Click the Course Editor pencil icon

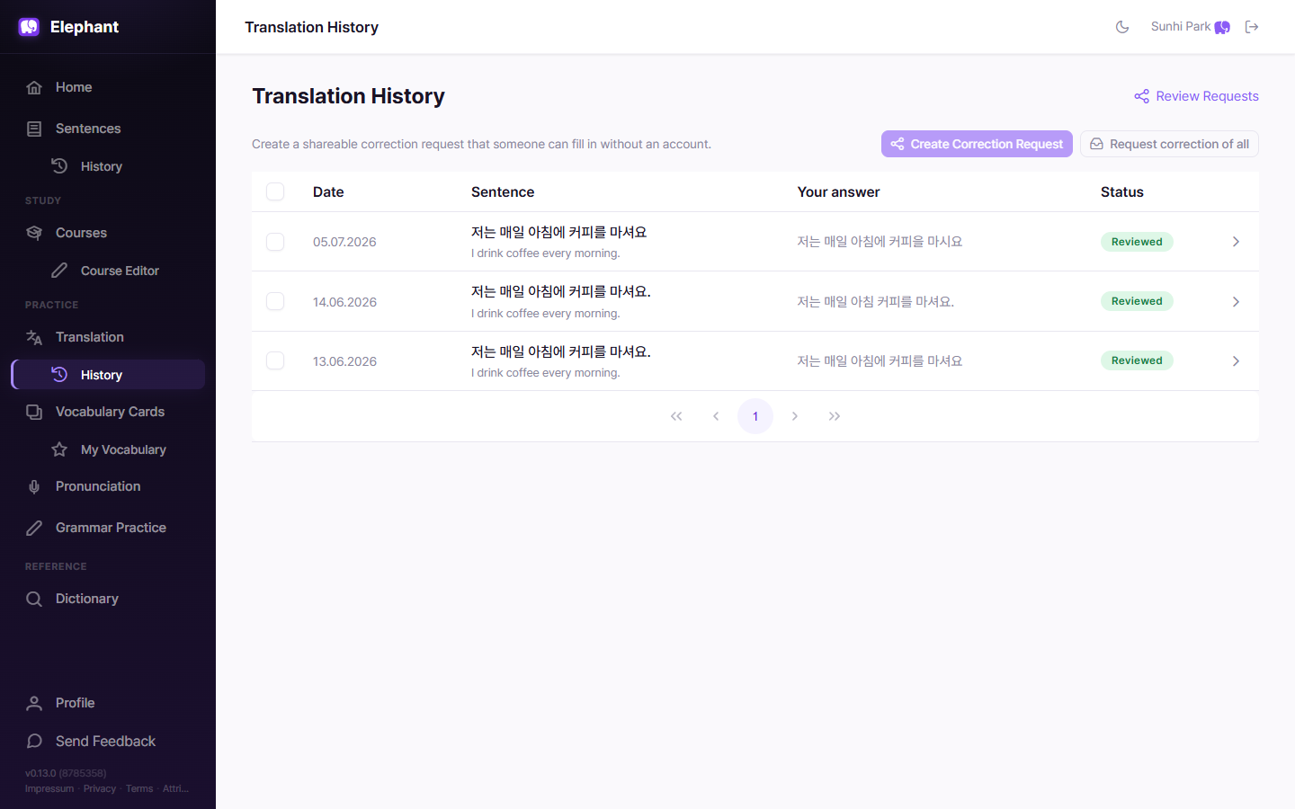coord(59,271)
